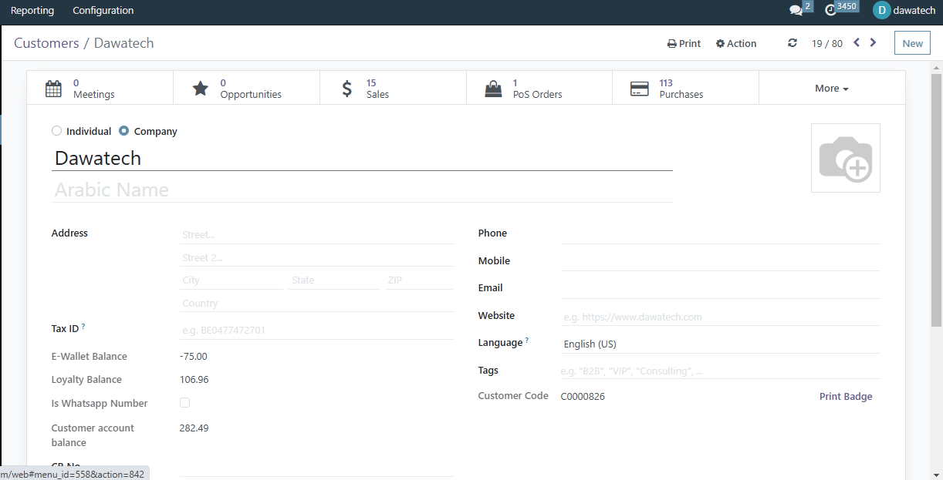Click the Street 2 address field
The width and height of the screenshot is (943, 480).
coord(316,258)
